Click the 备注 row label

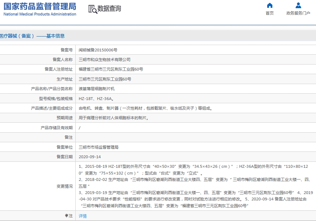[69, 137]
